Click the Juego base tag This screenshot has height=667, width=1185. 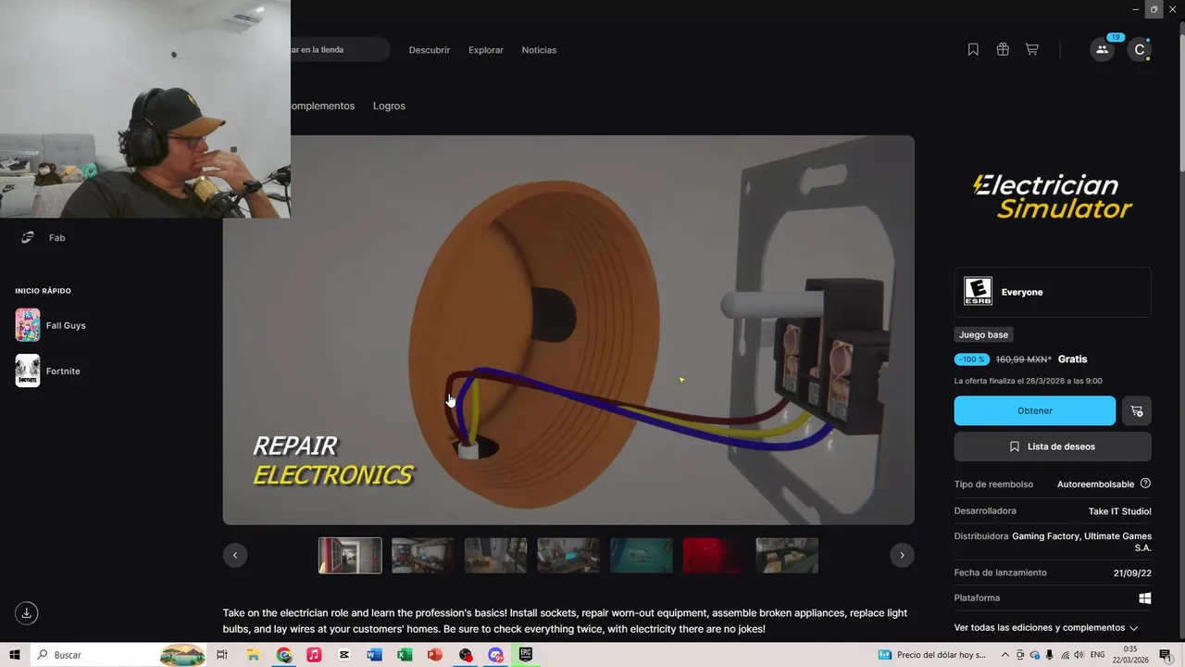[x=983, y=334]
